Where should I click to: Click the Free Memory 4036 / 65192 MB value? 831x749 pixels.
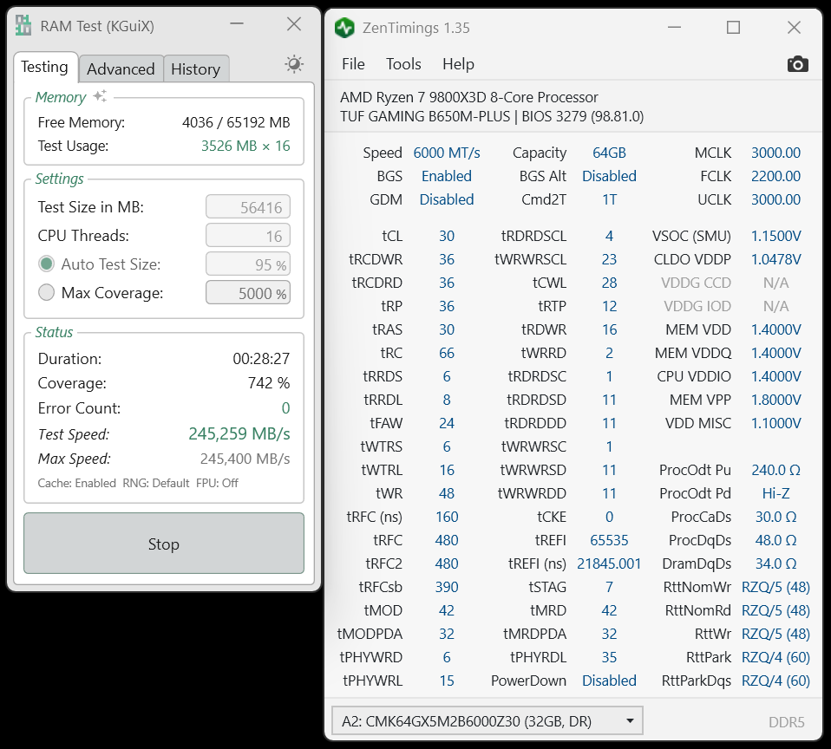tap(236, 122)
